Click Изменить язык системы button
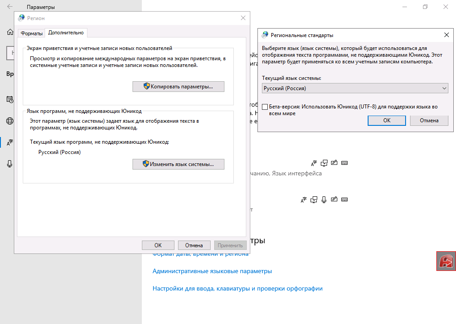The height and width of the screenshot is (324, 456). pyautogui.click(x=178, y=164)
